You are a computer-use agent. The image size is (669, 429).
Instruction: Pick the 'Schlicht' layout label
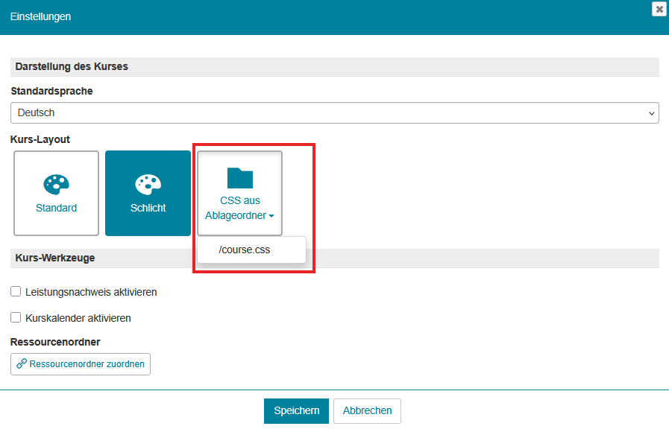point(148,208)
